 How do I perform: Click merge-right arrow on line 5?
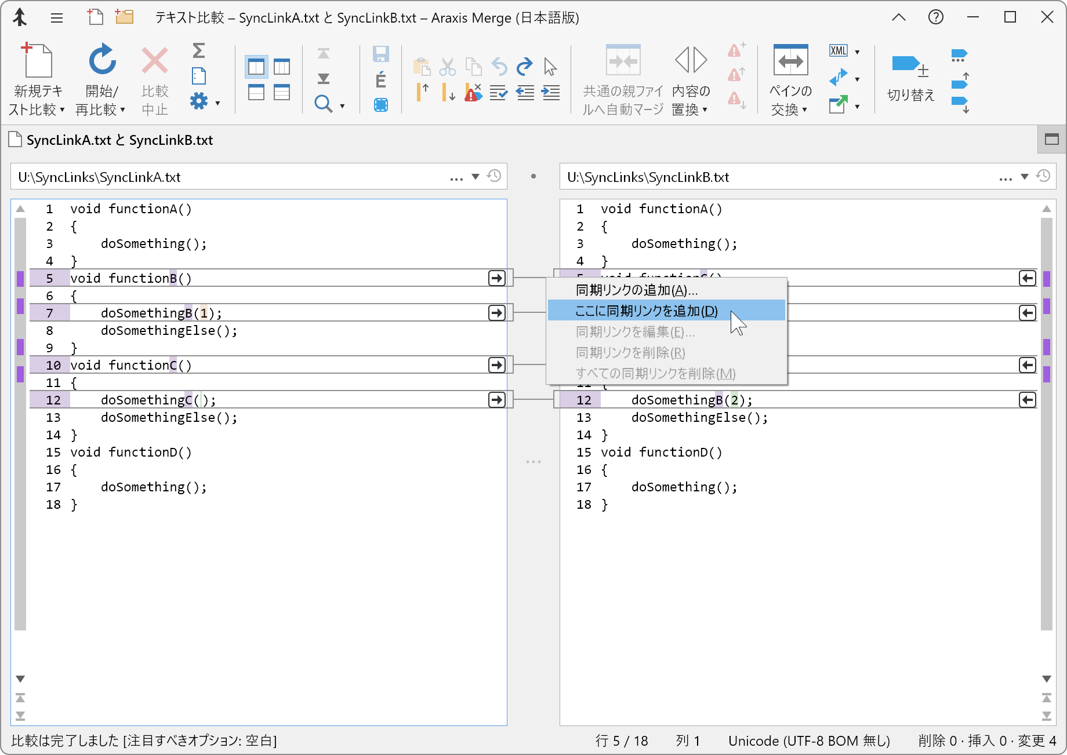(496, 278)
